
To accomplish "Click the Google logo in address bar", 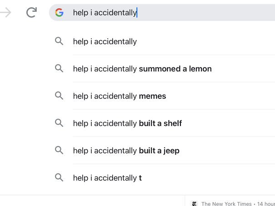I will pyautogui.click(x=59, y=13).
